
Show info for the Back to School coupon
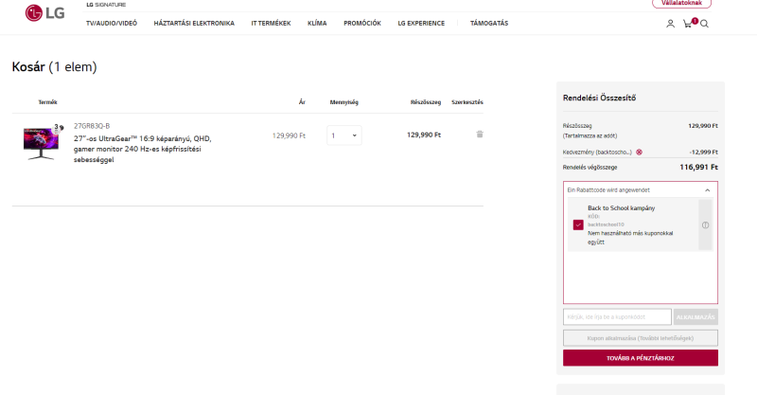705,225
